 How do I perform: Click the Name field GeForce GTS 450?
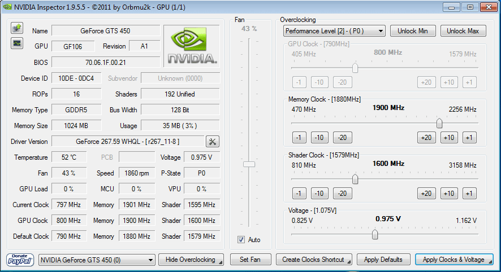pos(106,31)
